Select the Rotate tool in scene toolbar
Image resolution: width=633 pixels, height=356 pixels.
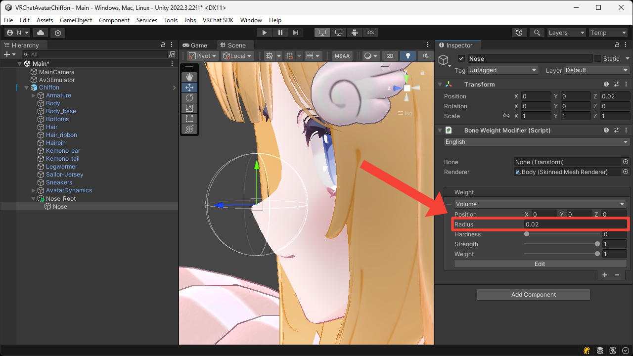189,98
